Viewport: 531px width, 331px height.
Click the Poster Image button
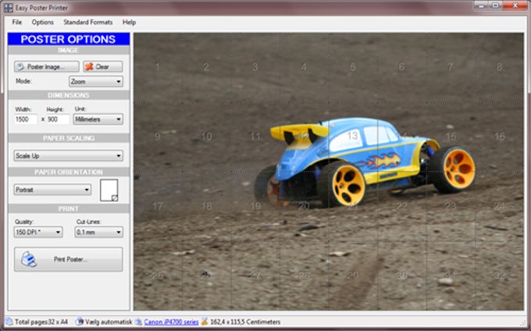pos(46,67)
